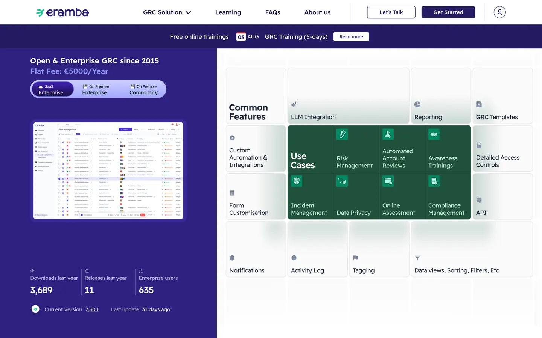The width and height of the screenshot is (542, 338).
Task: Click the Notifications bell icon
Action: point(232,258)
